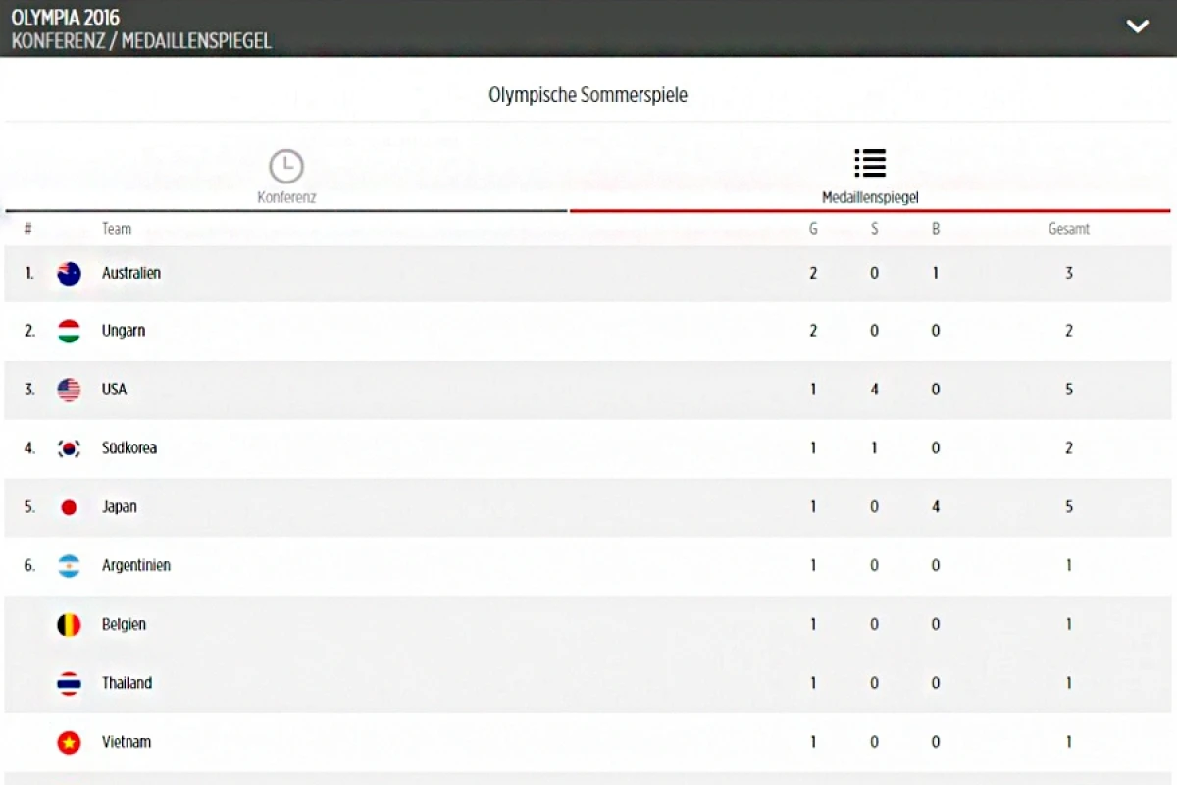Sort by the Gesamt column header
Image resolution: width=1177 pixels, height=785 pixels.
click(1069, 229)
